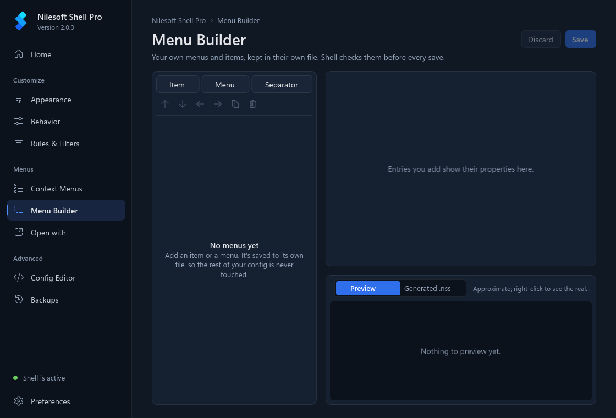Open Rules & Filters page
This screenshot has width=616, height=418.
click(66, 144)
